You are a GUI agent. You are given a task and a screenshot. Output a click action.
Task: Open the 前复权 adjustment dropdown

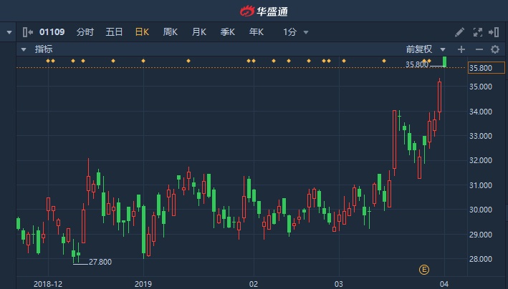point(426,49)
